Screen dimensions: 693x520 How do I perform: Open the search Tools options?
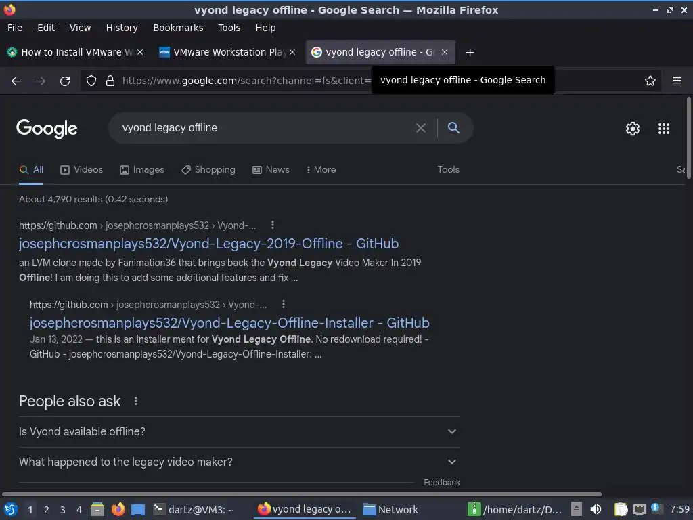(448, 170)
